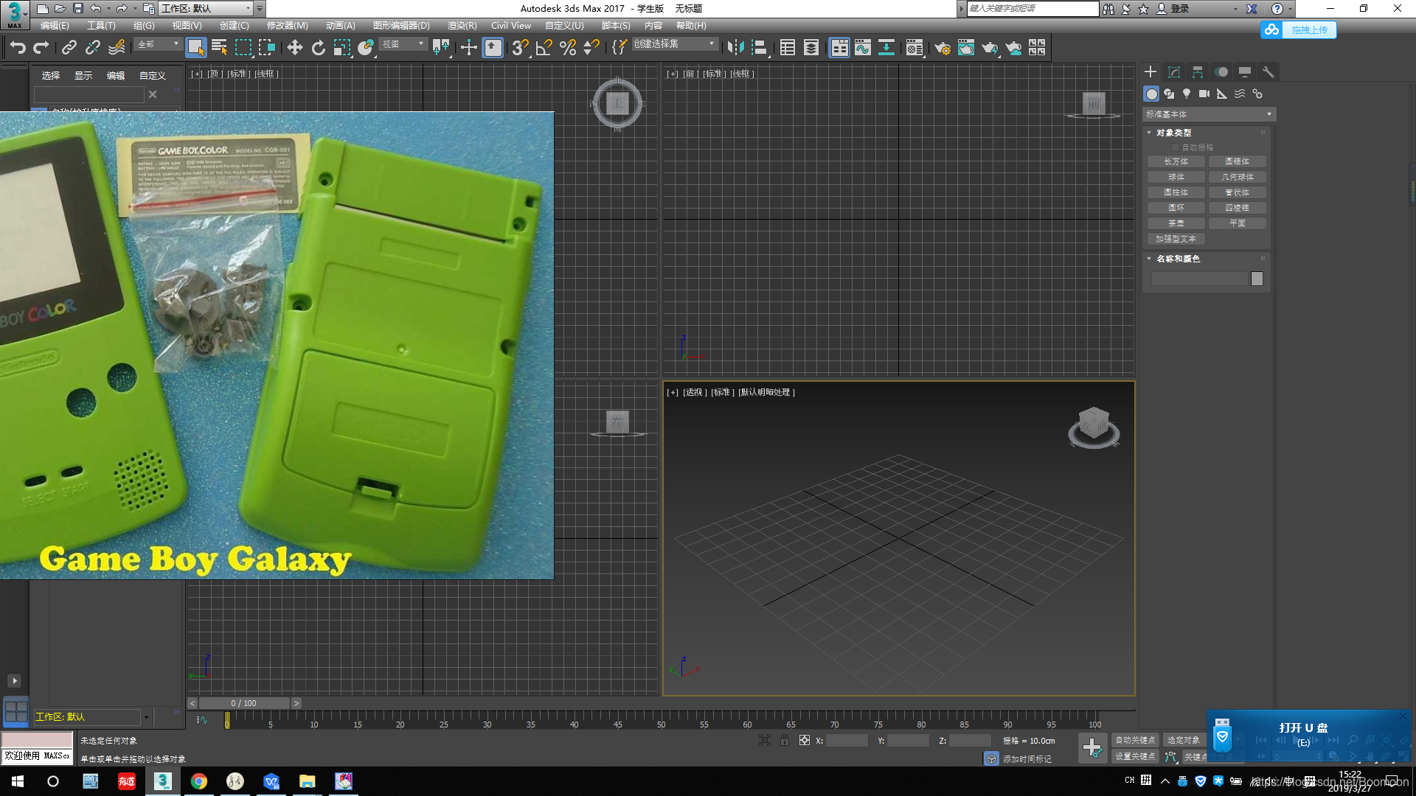Open the Modify panel tab
Image resolution: width=1416 pixels, height=796 pixels.
pyautogui.click(x=1174, y=71)
